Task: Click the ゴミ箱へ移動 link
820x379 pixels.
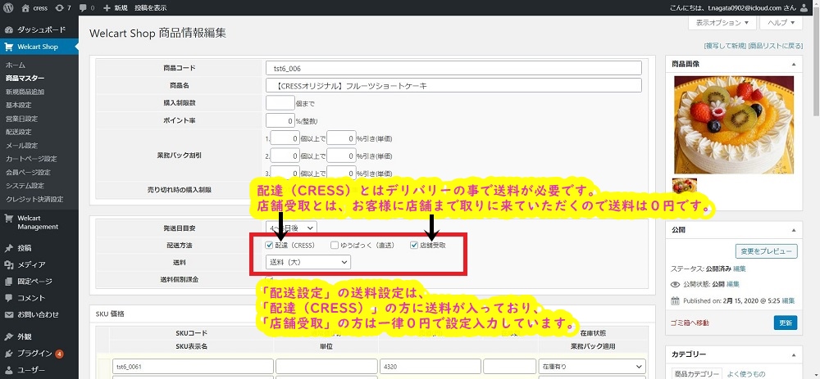Action: pyautogui.click(x=690, y=323)
